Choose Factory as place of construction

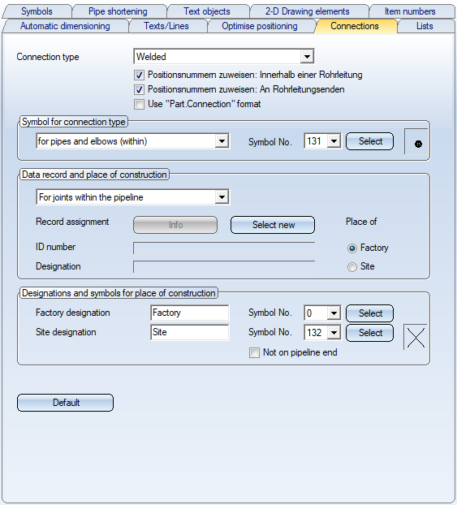tap(352, 248)
